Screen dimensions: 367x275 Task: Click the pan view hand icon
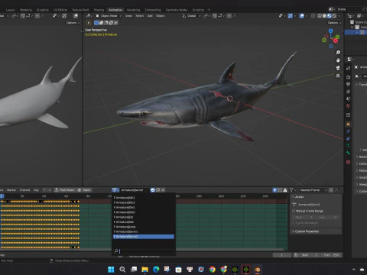click(338, 60)
